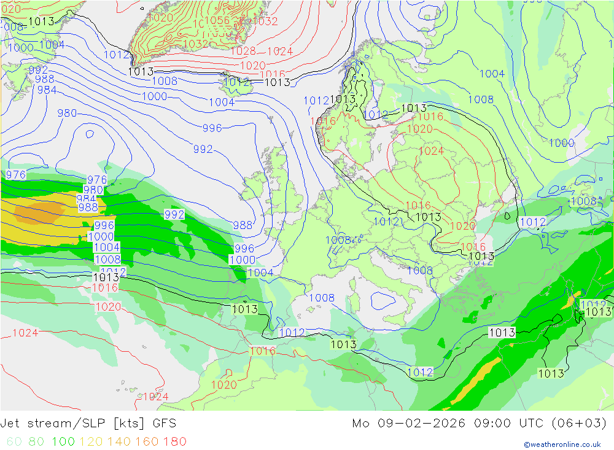This screenshot has height=450, width=614.
Task: Click the 1012 label over Libya coast
Action: click(421, 372)
